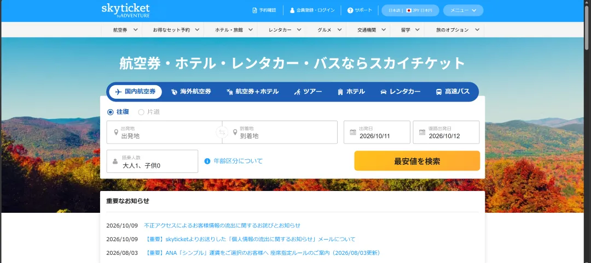The width and height of the screenshot is (591, 263).
Task: Open the 会員登録・ログイン link
Action: [x=316, y=10]
